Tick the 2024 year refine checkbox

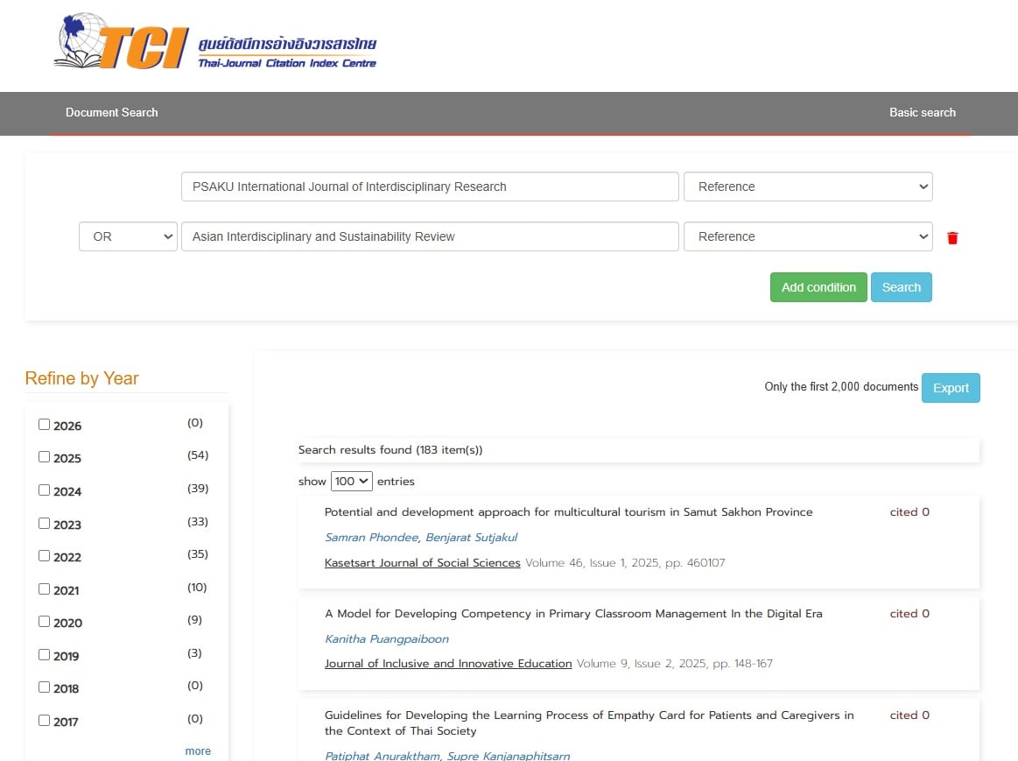pos(45,490)
